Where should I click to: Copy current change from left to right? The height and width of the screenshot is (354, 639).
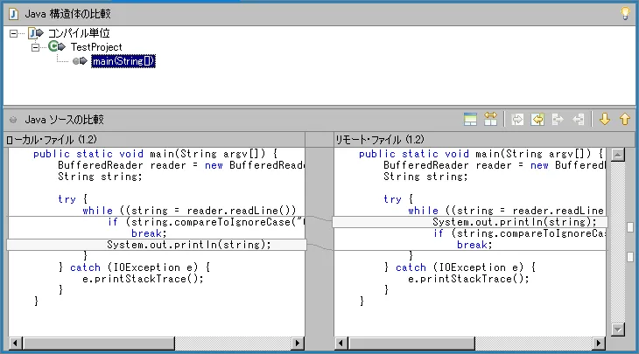coord(558,119)
